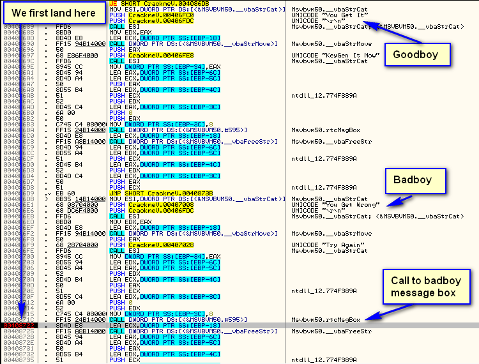Click the UNICODE "Try Again" comment
Image resolution: width=479 pixels, height=364 pixels.
coord(328,245)
